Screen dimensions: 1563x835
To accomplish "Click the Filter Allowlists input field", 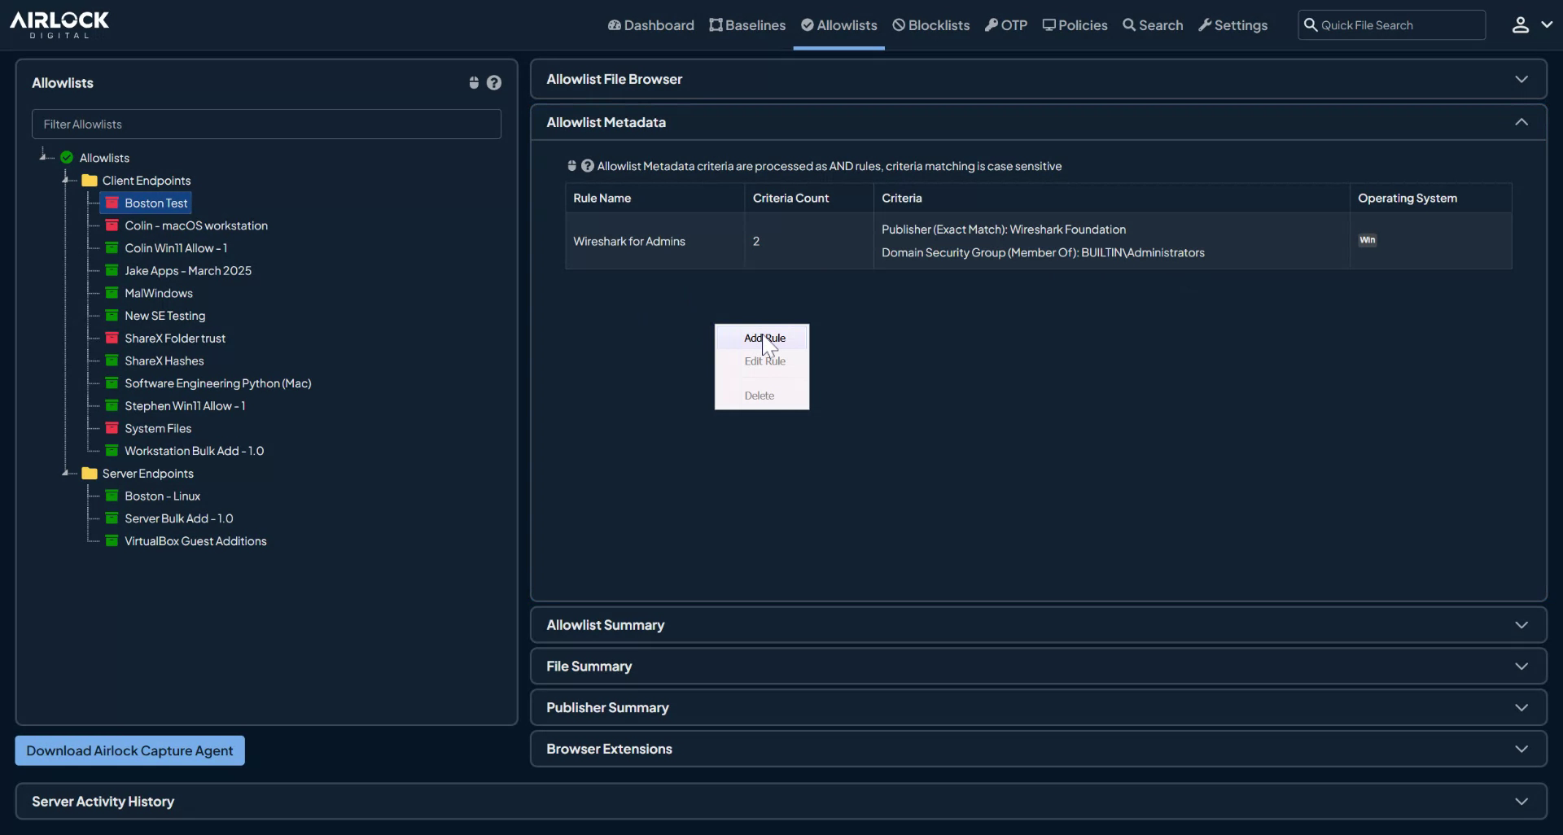I will pos(265,124).
